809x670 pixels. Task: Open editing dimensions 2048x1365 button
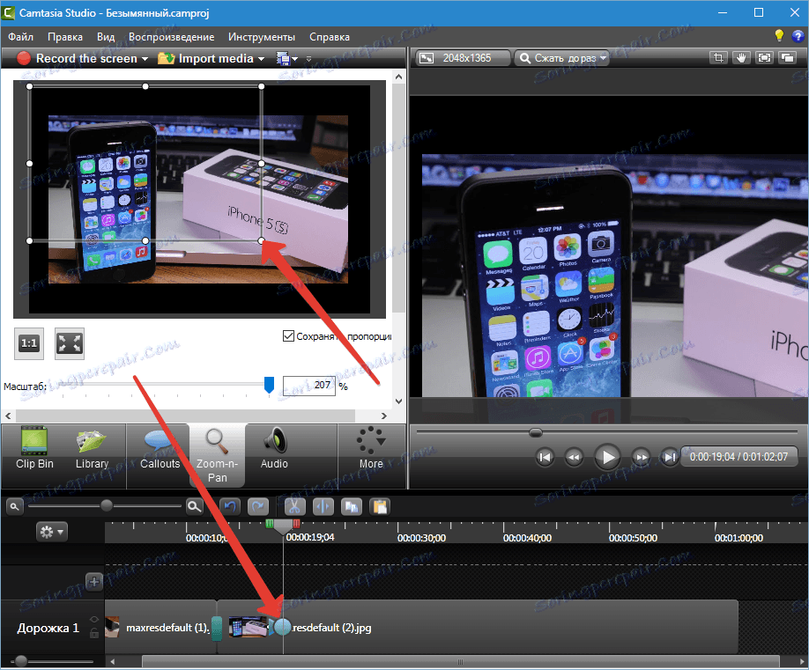click(x=464, y=58)
